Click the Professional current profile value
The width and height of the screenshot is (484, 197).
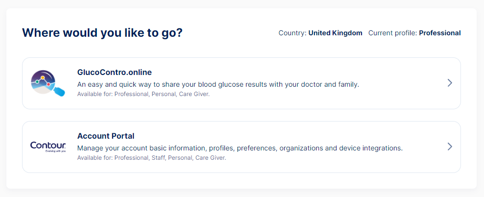click(x=440, y=33)
